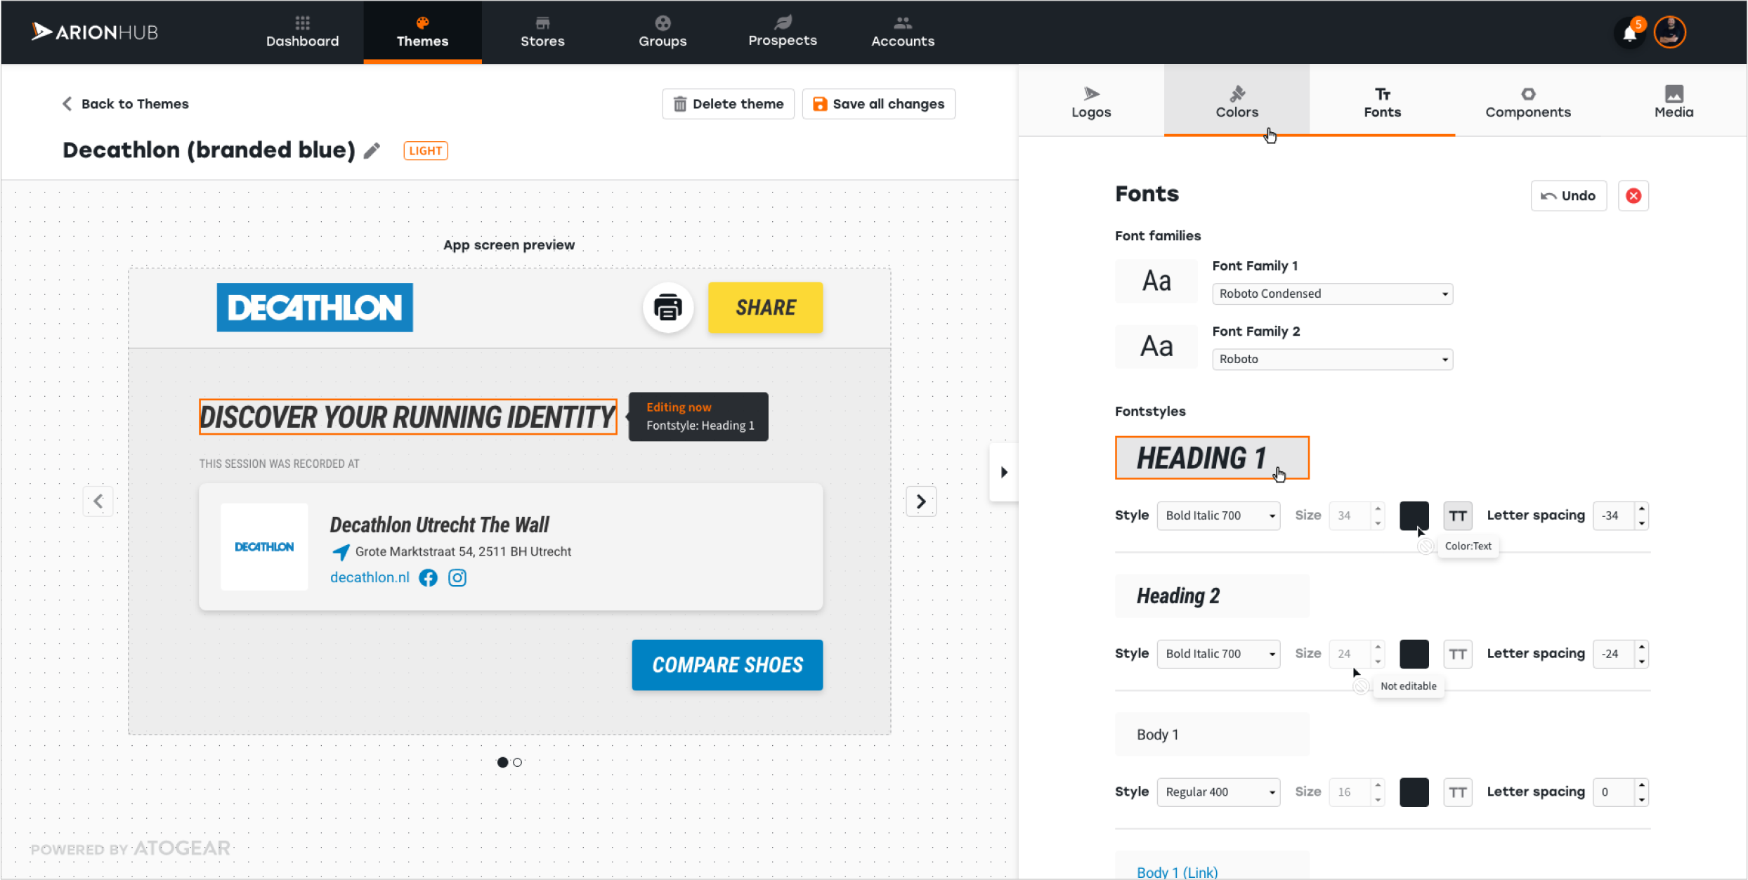Toggle uppercase TT for Heading 1
Screen dimensions: 1748x880
(x=1458, y=515)
